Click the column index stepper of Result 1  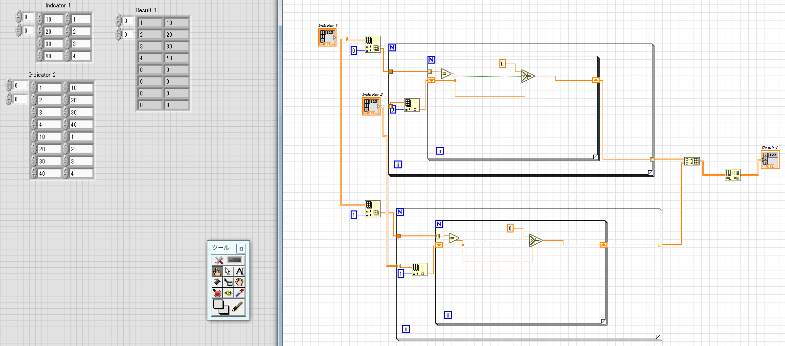click(x=118, y=34)
